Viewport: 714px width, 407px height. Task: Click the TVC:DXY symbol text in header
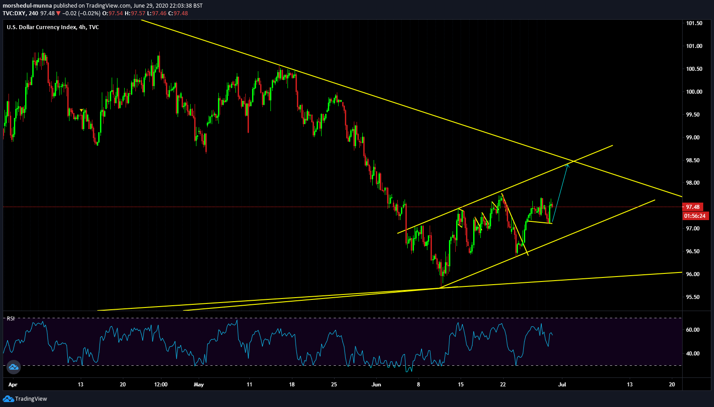[14, 13]
